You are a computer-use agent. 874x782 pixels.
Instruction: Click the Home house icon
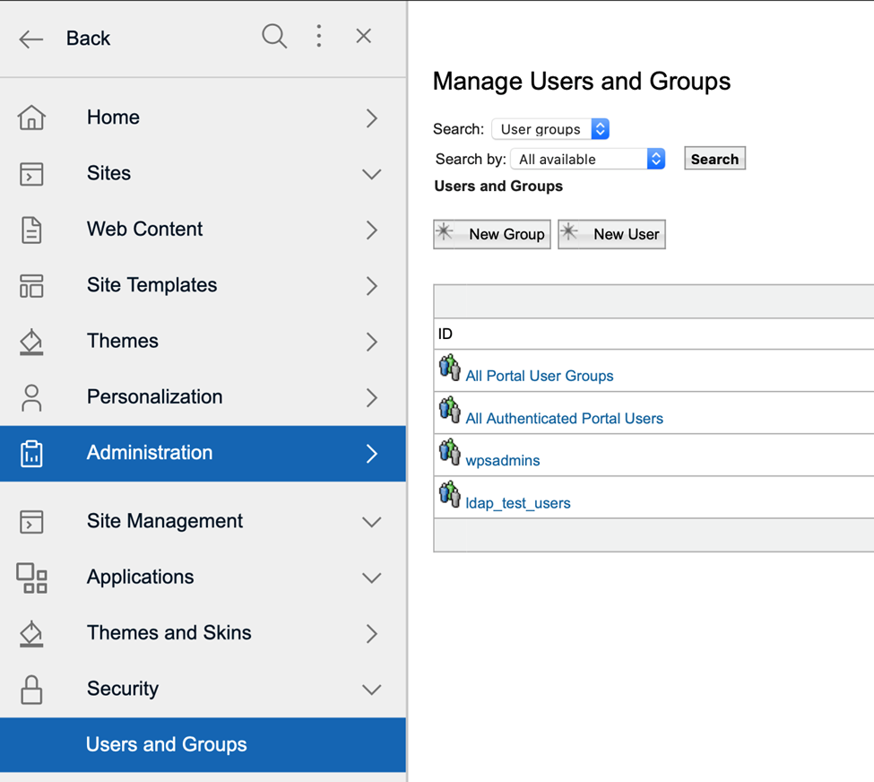31,117
